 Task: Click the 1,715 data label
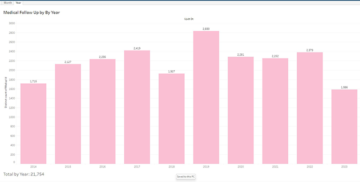tap(33, 81)
